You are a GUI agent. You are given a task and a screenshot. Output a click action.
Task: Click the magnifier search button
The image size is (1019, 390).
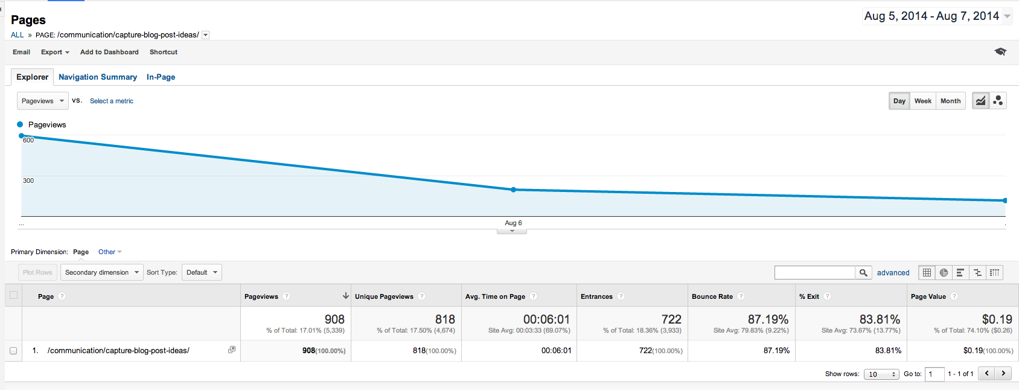(x=863, y=273)
